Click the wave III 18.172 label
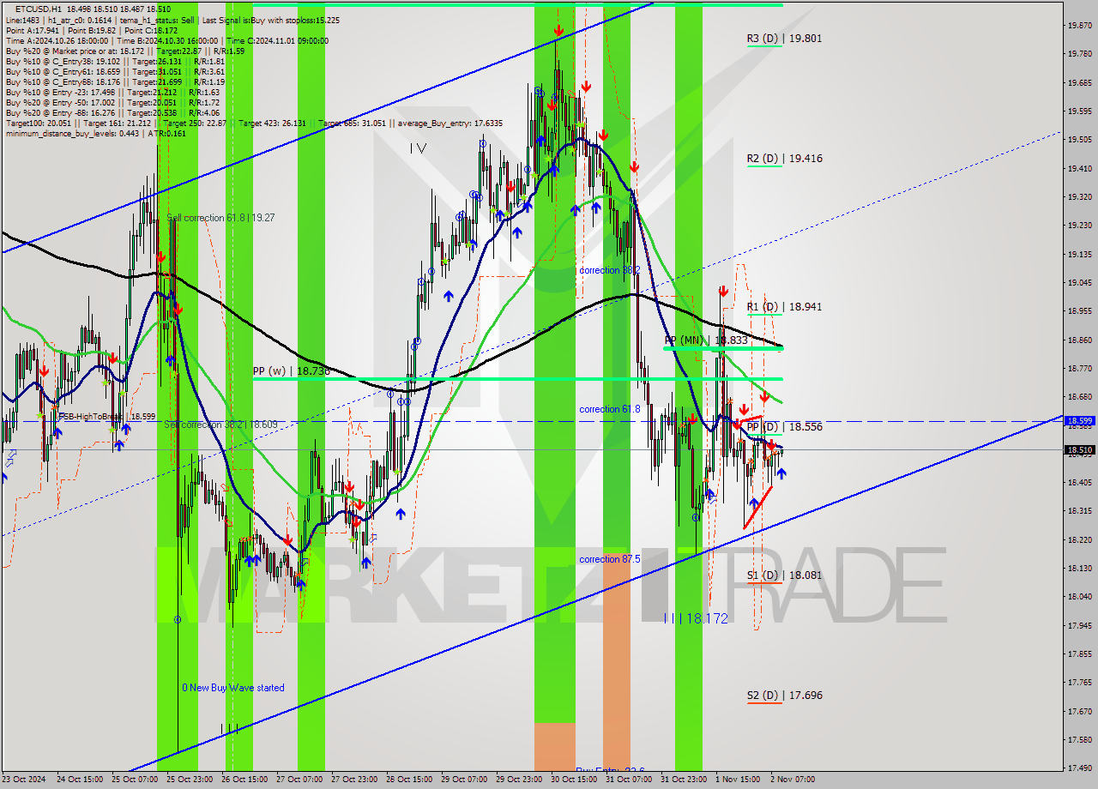 pyautogui.click(x=697, y=617)
